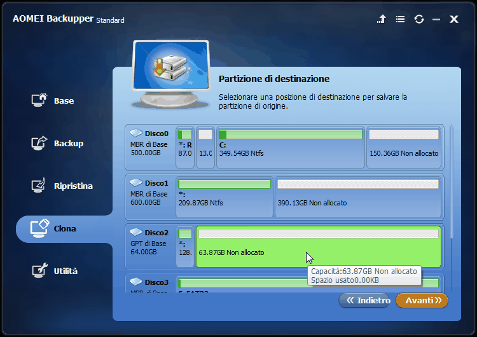477x337 pixels.
Task: Click the disk list vertical scrollbar
Action: (x=452, y=182)
